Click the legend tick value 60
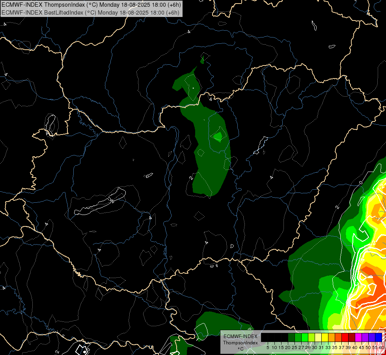The height and width of the screenshot is (355, 386). point(381,348)
